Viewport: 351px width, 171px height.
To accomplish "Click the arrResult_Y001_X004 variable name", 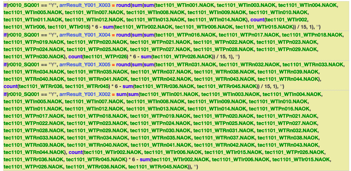I will (85, 35).
